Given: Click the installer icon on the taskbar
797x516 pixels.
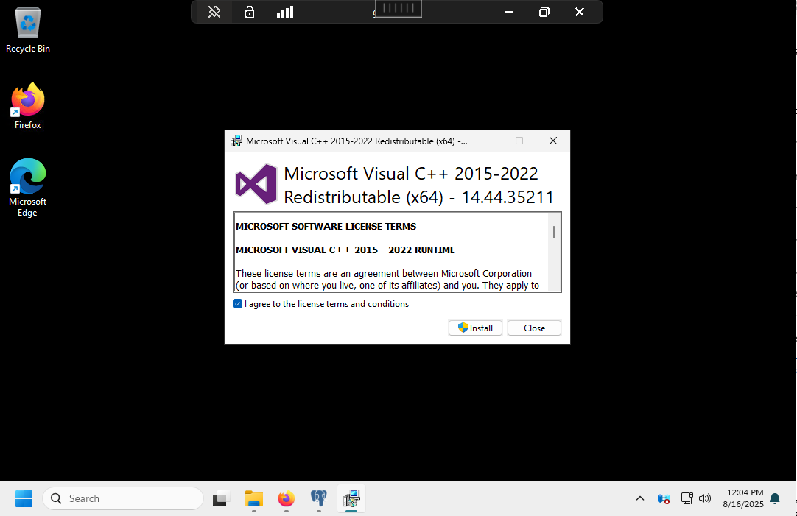Looking at the screenshot, I should (351, 499).
